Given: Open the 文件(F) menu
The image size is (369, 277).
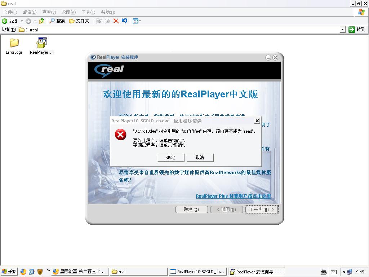Looking at the screenshot, I should click(10, 12).
